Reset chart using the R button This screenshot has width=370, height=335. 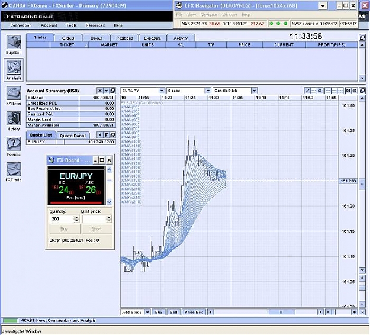[362, 312]
